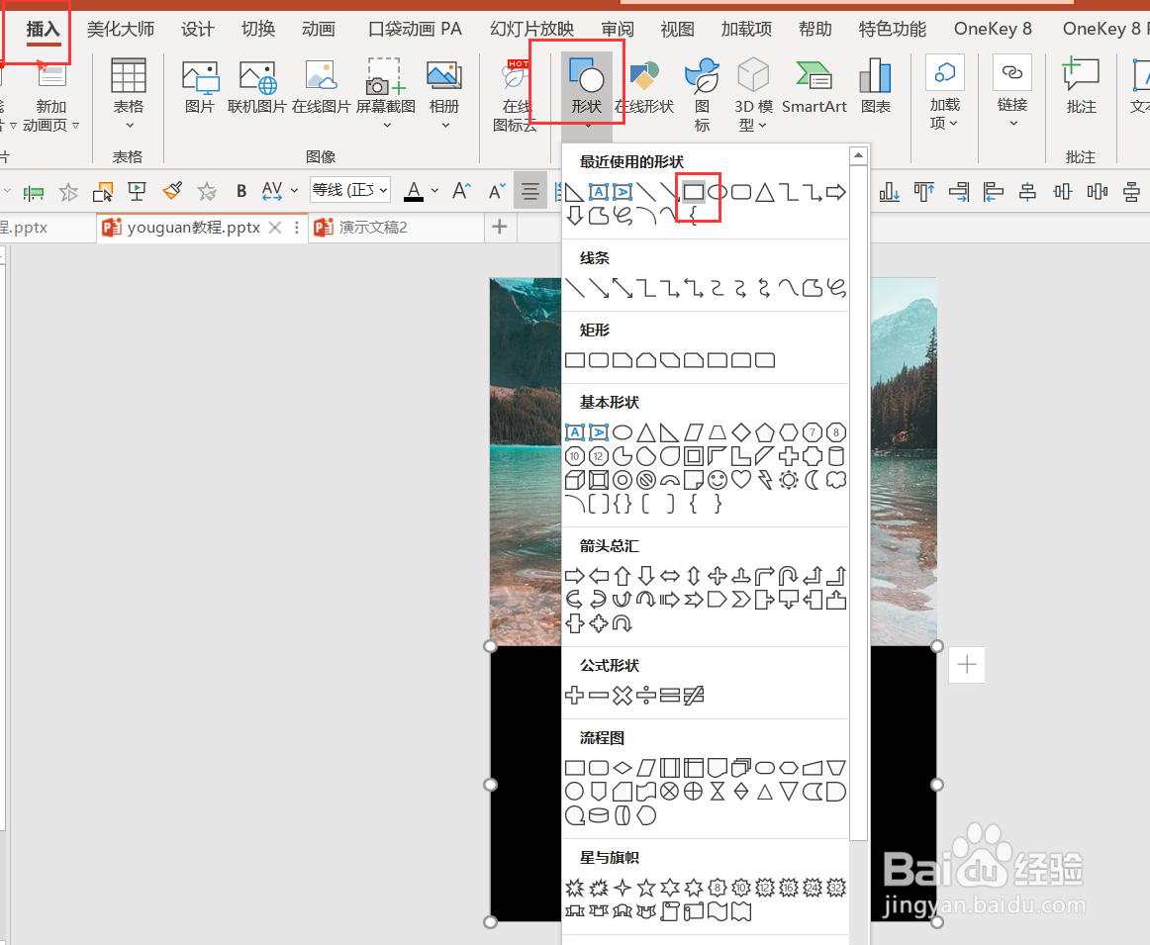Close the youguan教程.pptx document tab
This screenshot has height=945, width=1150.
(x=275, y=228)
